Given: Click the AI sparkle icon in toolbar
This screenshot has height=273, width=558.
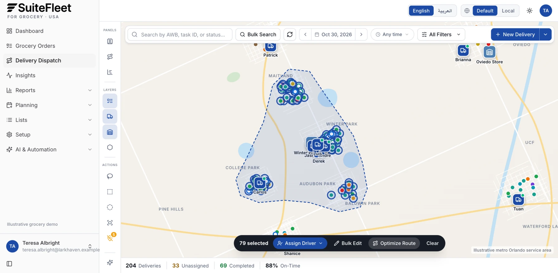Looking at the screenshot, I should point(110,263).
